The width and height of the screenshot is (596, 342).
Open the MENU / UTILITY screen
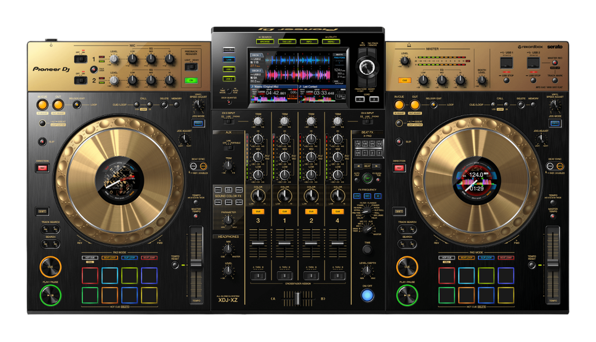pos(331,41)
